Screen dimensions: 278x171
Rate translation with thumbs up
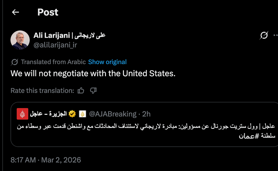click(81, 91)
